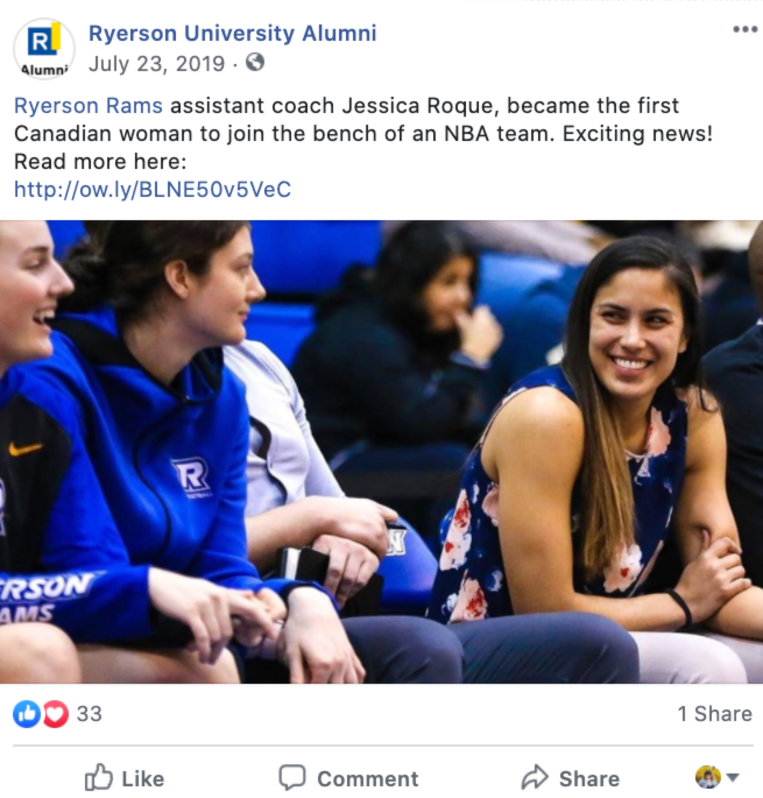Viewport: 763px width, 798px height.
Task: Share this post
Action: 570,778
